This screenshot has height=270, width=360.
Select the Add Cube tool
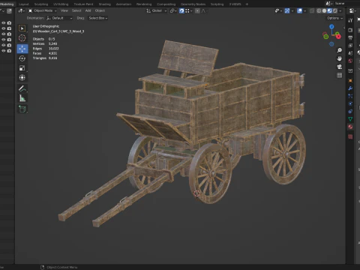click(22, 109)
